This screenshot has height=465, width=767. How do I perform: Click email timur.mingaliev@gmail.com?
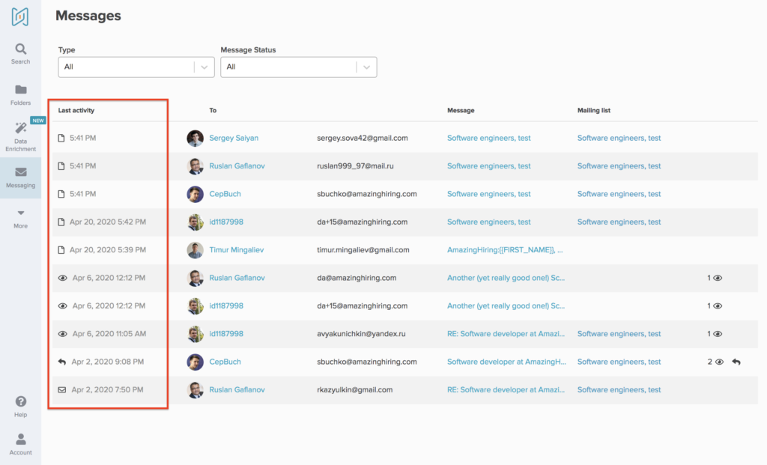pos(363,250)
